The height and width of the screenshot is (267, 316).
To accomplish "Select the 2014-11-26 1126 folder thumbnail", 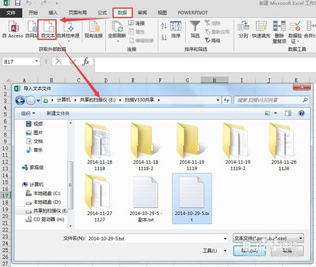I will (x=284, y=147).
